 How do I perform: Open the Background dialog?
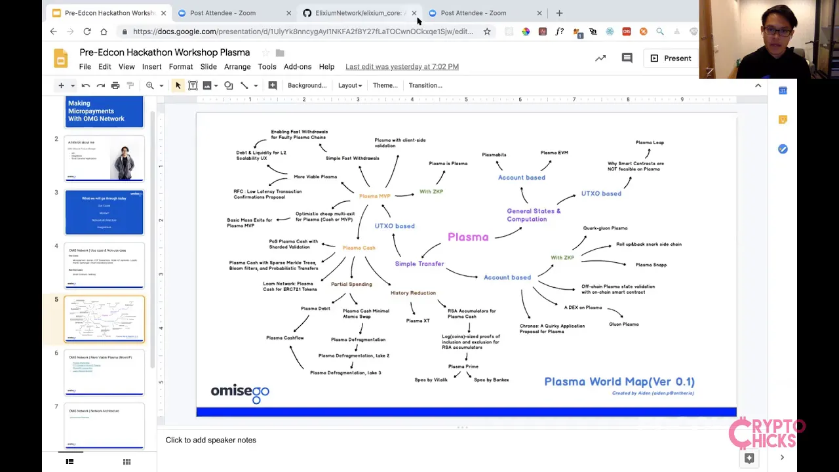click(307, 85)
